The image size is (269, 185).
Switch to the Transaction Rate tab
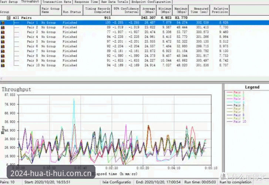57,2
